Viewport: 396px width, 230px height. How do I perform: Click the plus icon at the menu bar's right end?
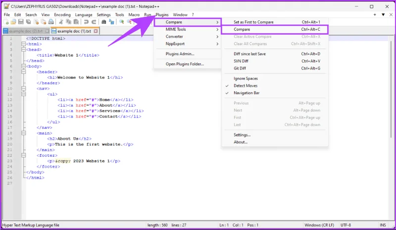[375, 15]
